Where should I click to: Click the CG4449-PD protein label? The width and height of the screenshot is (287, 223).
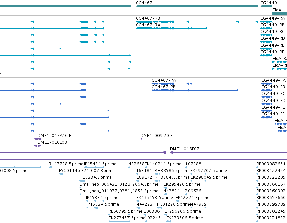pyautogui.click(x=274, y=101)
